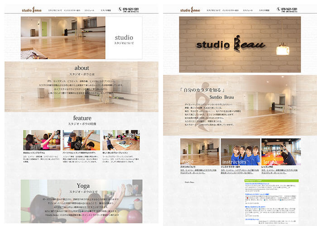The image size is (317, 226).
Task: Click the white 'studio' title panel
Action: pyautogui.click(x=124, y=38)
